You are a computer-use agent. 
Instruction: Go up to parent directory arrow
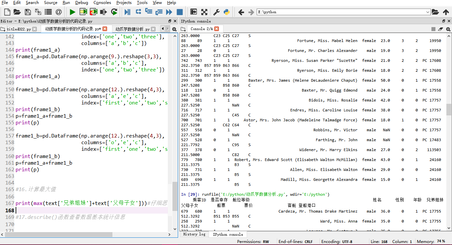[446, 12]
